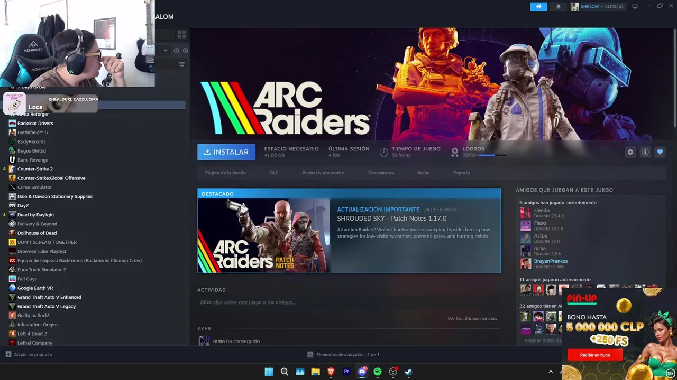Select Counter-Strike 2 in library
The width and height of the screenshot is (677, 380).
tap(35, 169)
